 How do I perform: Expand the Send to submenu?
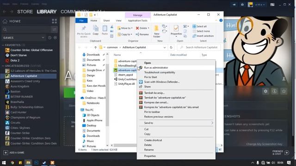[x=176, y=123]
